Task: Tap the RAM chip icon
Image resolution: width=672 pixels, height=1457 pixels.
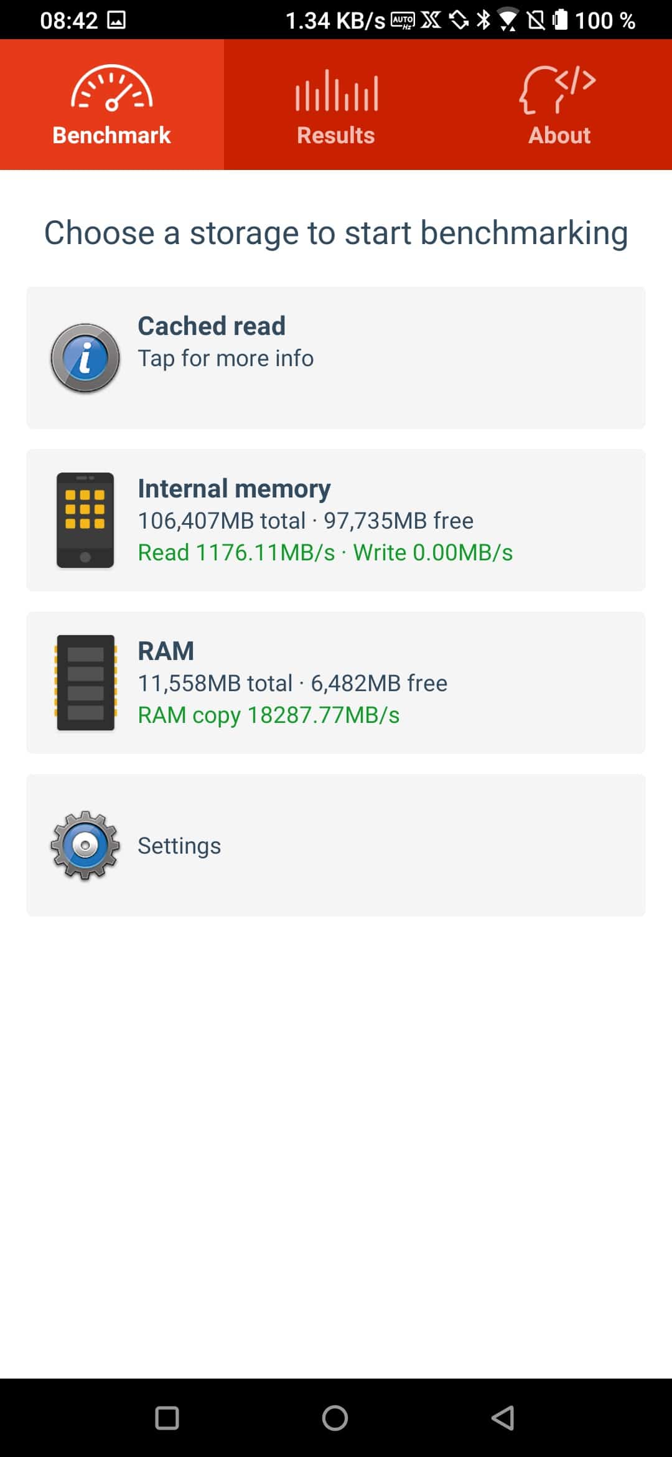Action: (x=85, y=682)
